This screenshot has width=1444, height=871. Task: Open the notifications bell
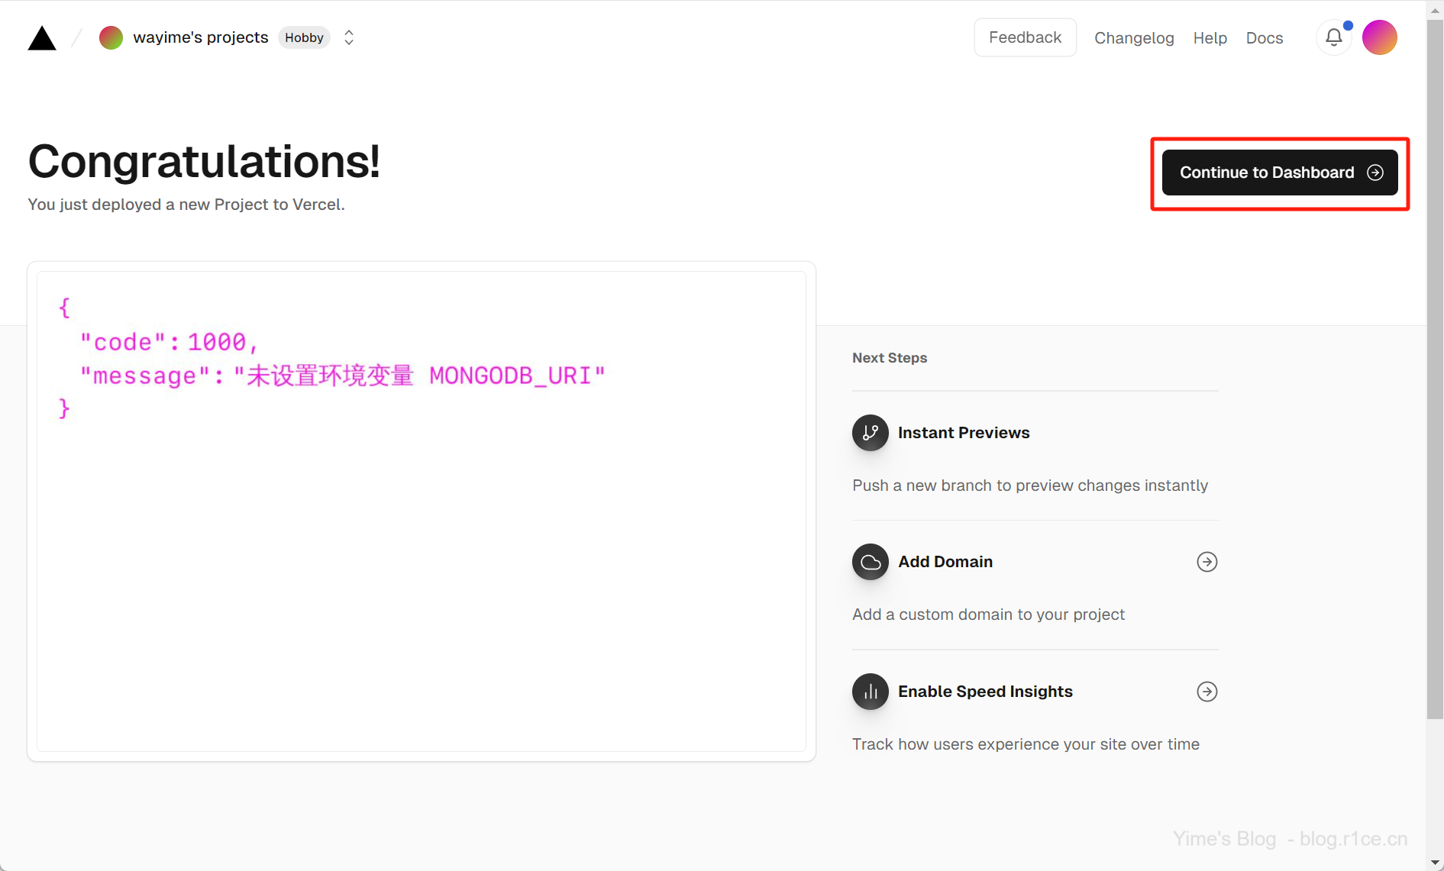1333,37
